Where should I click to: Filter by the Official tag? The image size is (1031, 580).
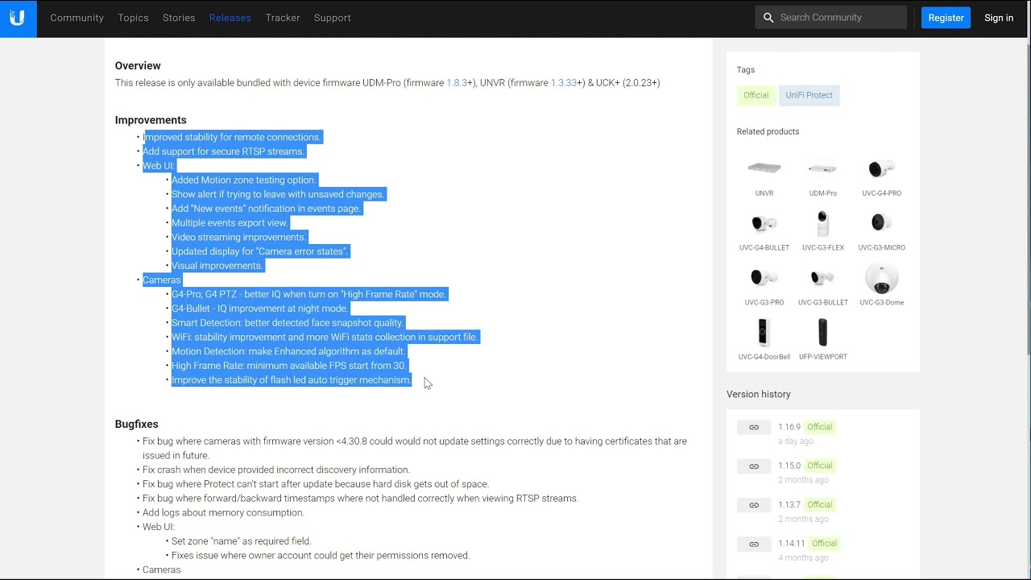(x=756, y=95)
